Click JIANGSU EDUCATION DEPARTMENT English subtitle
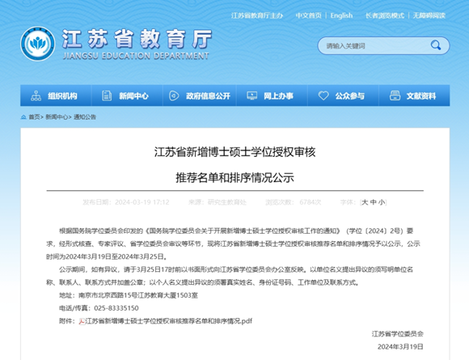 pyautogui.click(x=136, y=56)
